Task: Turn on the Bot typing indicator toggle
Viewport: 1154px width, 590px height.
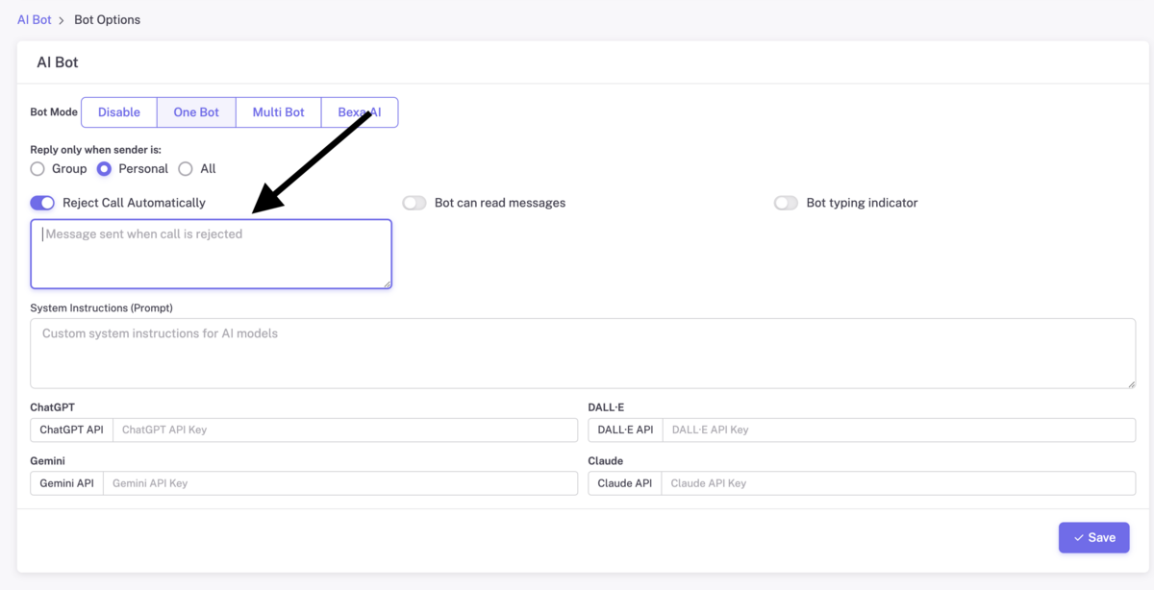Action: coord(787,203)
